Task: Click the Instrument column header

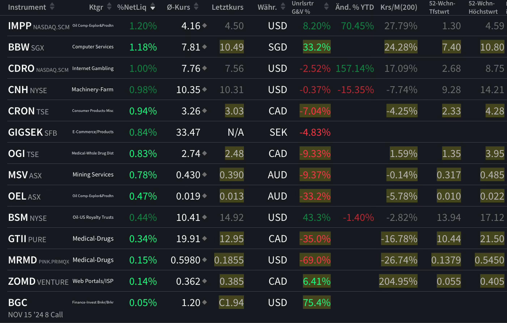Action: pos(27,7)
